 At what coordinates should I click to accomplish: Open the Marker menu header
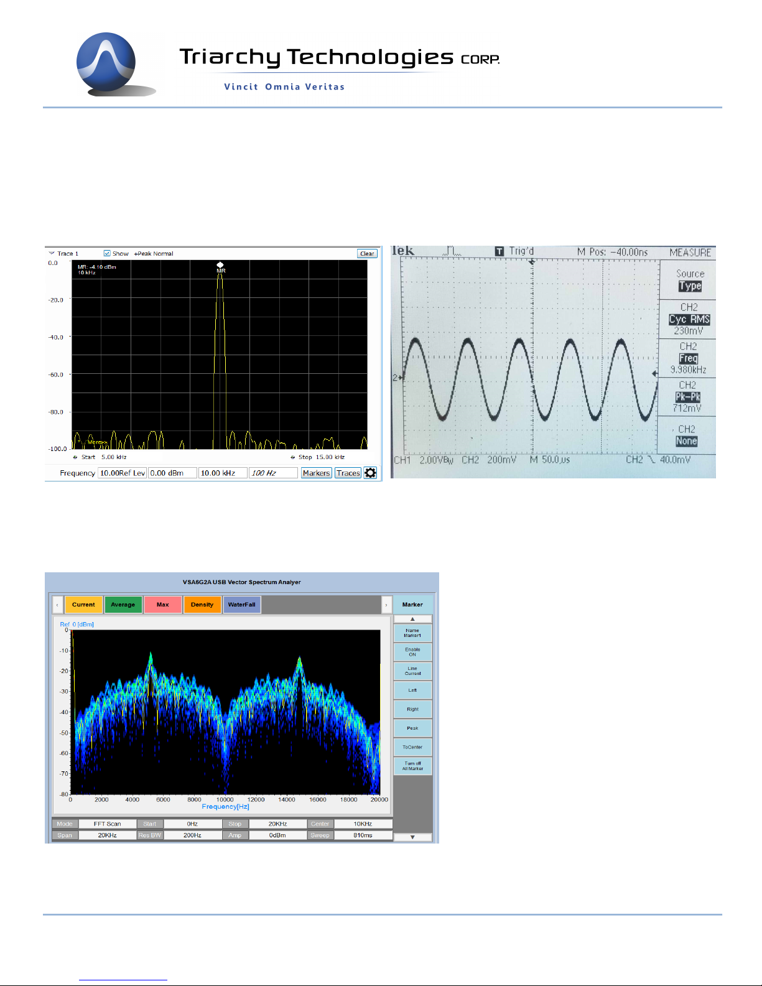pyautogui.click(x=412, y=605)
